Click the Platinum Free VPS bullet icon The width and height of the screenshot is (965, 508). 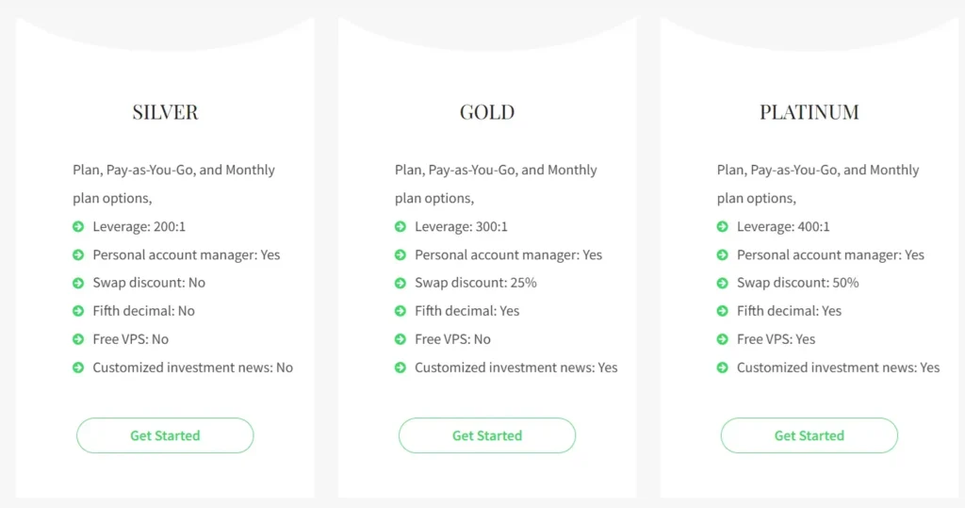[x=723, y=339]
